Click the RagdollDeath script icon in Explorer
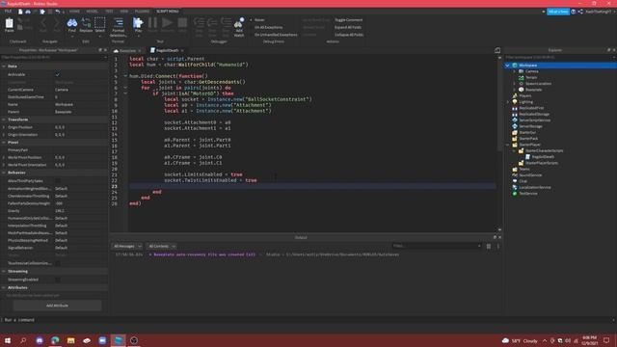Viewport: 617px width, 347px height. click(x=527, y=156)
